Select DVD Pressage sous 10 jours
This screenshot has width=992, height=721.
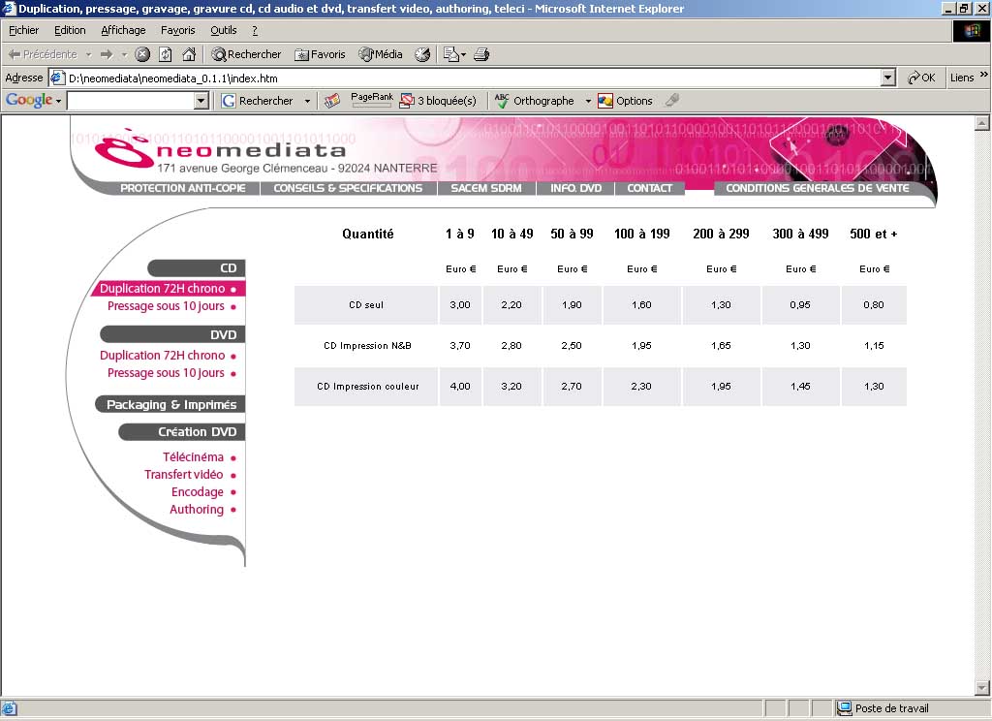click(171, 373)
